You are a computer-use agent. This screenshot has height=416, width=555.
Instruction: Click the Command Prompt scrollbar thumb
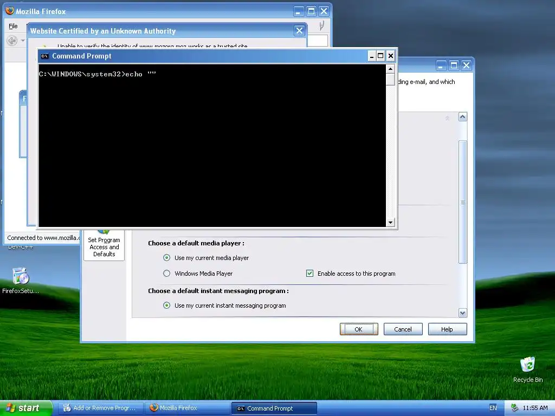(x=390, y=79)
